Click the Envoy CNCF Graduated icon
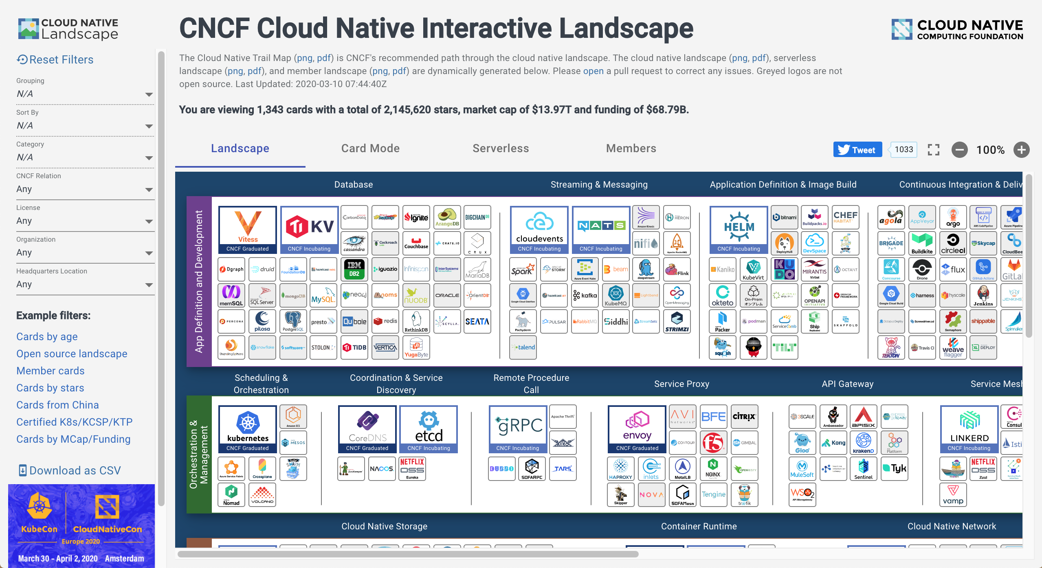 click(x=637, y=428)
